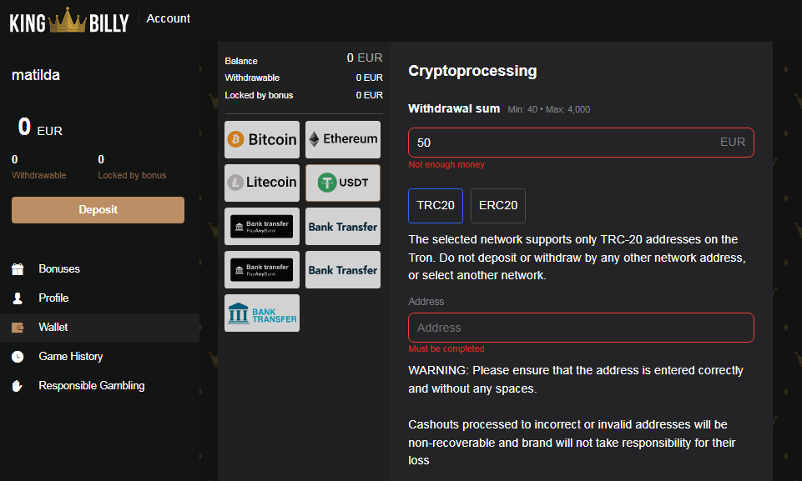Open the Account header tab

pyautogui.click(x=169, y=18)
